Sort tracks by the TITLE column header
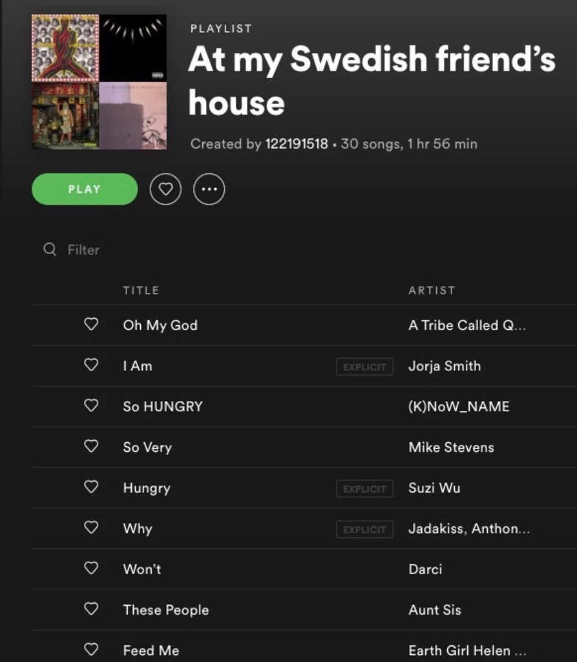This screenshot has width=577, height=662. [x=141, y=290]
